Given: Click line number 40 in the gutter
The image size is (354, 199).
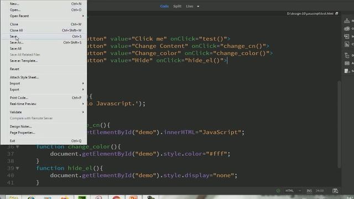Looking at the screenshot, I should click(x=11, y=176).
